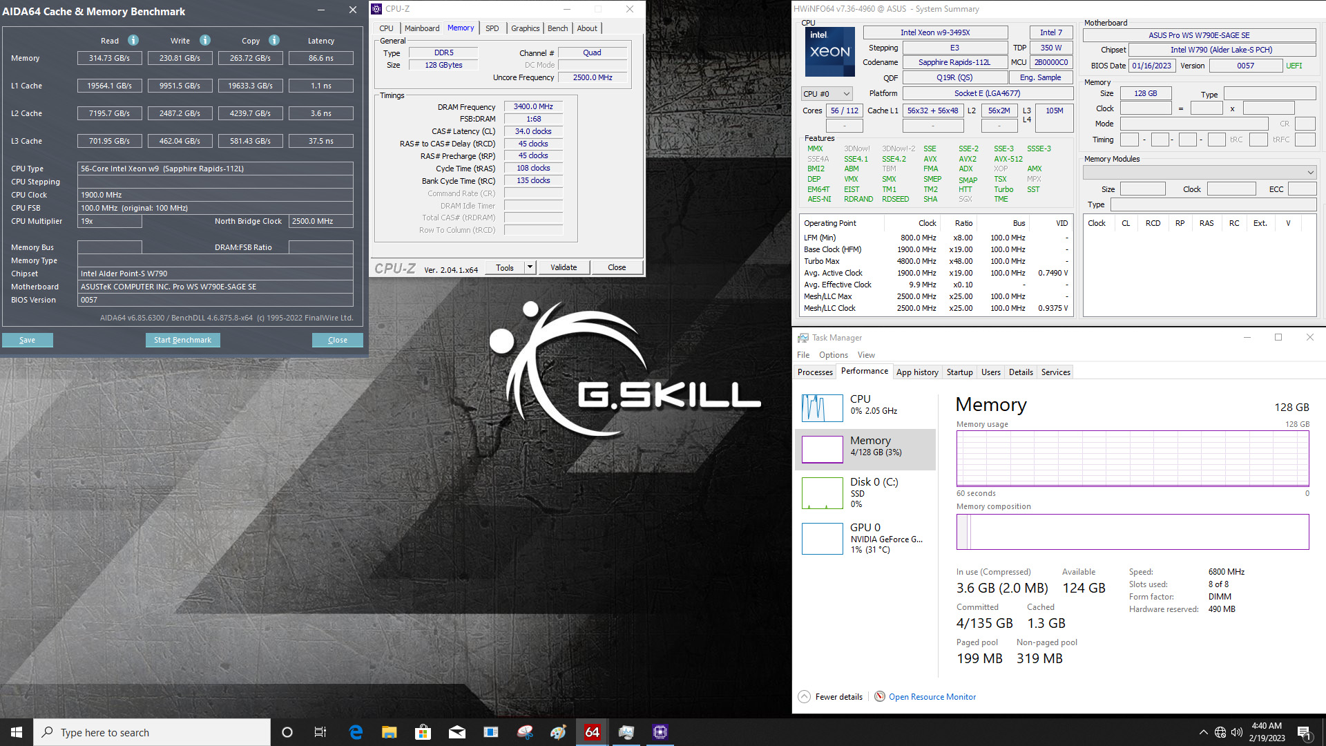
Task: Open Cortana from the taskbar
Action: (287, 732)
